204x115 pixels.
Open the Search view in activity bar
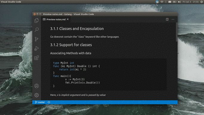point(36,30)
